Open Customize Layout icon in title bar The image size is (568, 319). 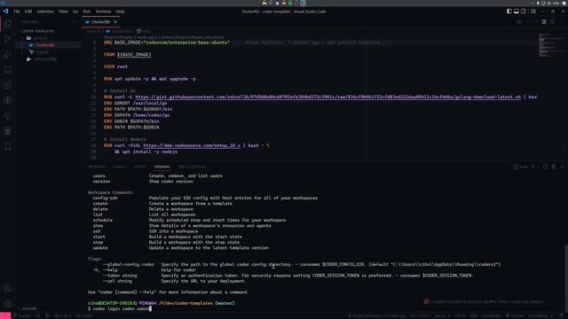pos(533,12)
